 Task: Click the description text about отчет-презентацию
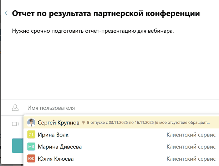(x=93, y=31)
